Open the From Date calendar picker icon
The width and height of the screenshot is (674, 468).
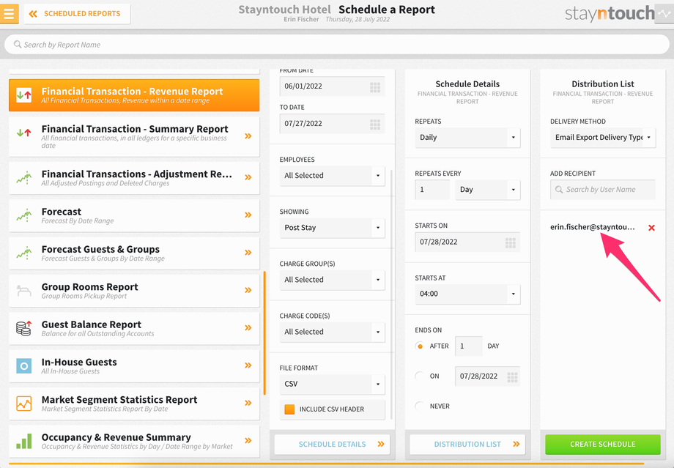[375, 87]
